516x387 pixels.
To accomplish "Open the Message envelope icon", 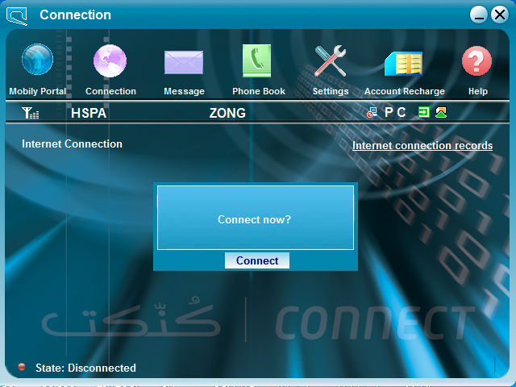I will [x=184, y=62].
